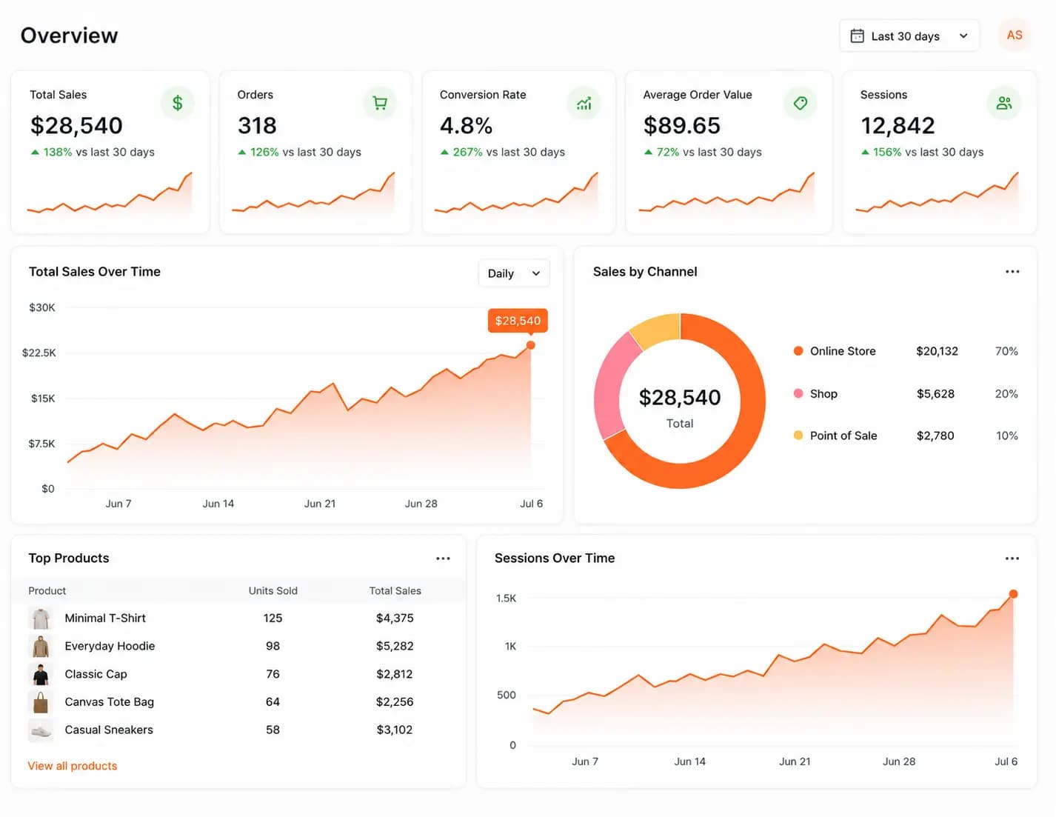The height and width of the screenshot is (817, 1056).
Task: Click the $3,102 Casual Sneakers sales value
Action: (395, 730)
